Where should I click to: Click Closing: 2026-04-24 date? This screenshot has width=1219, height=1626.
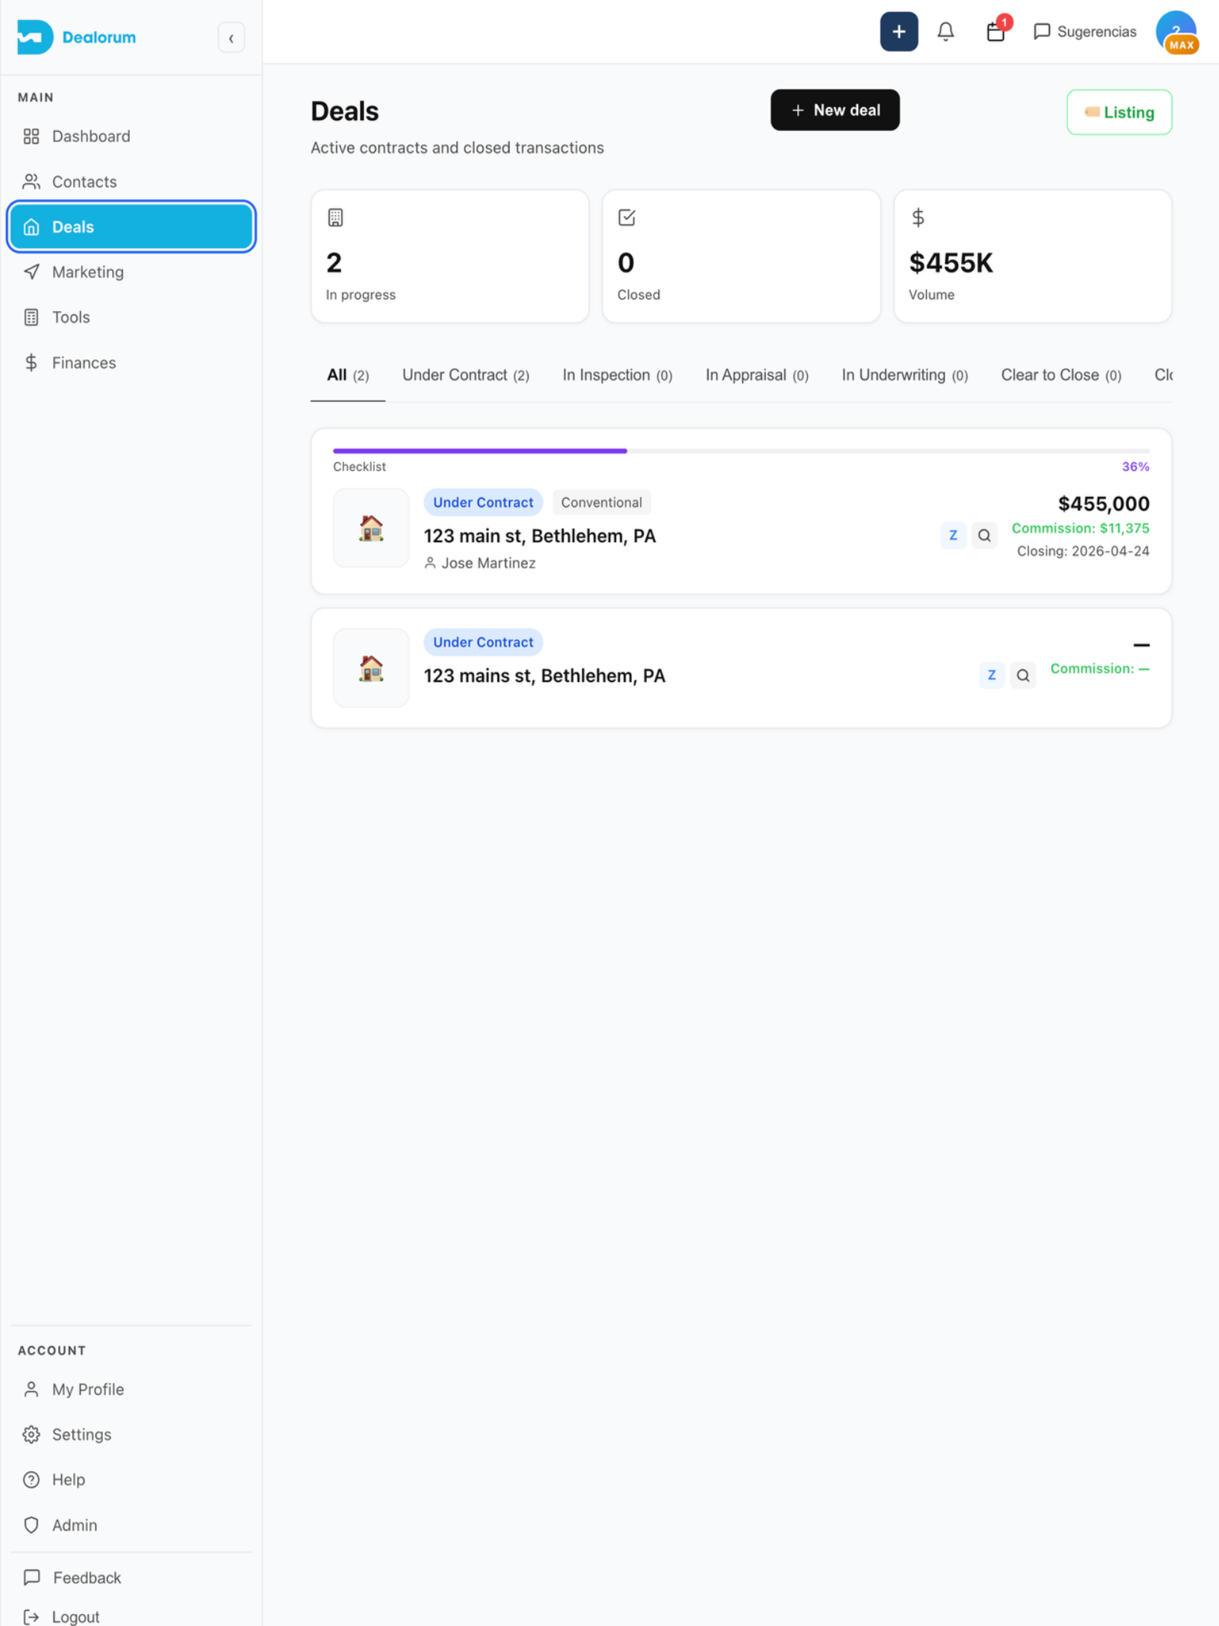(1083, 551)
